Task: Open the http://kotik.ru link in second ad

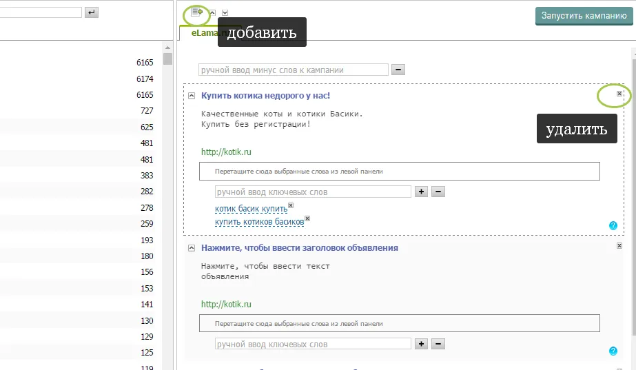Action: (226, 305)
